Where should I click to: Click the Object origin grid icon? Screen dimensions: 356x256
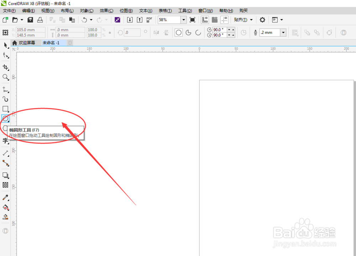[5, 32]
